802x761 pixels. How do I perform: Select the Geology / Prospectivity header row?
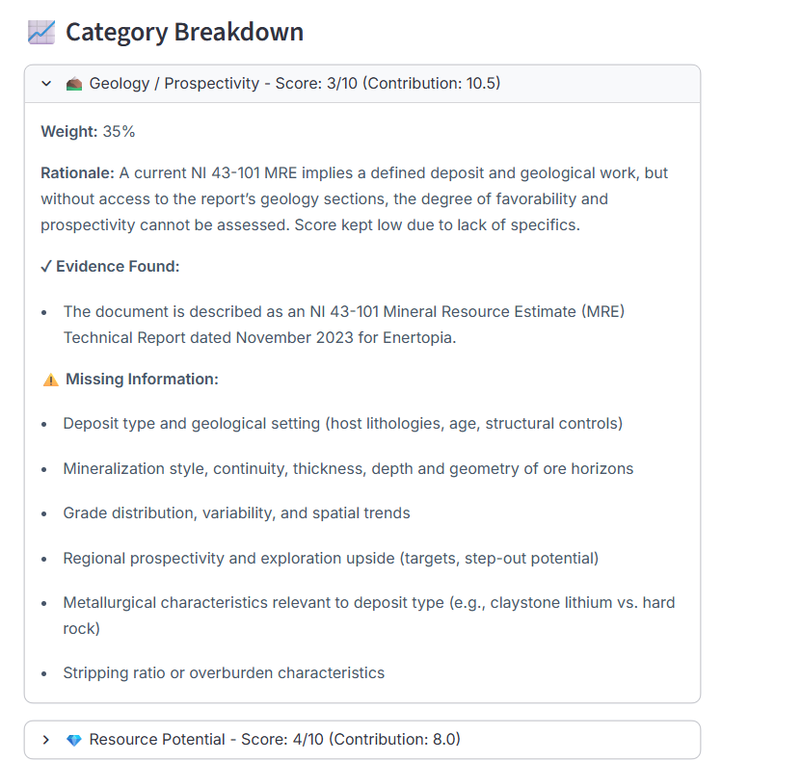point(361,84)
